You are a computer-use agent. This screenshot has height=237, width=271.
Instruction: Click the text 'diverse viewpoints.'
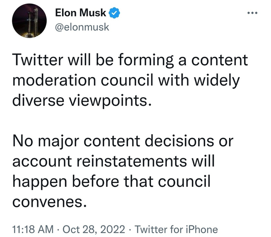(x=79, y=101)
